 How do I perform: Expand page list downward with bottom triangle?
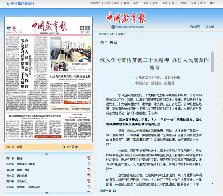pos(47,193)
